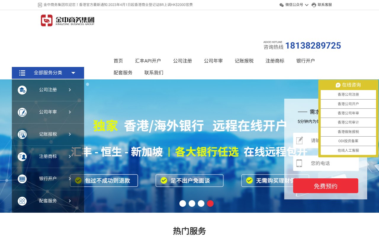The height and width of the screenshot is (237, 379).
Task: Select the 银行开户 card icon
Action: [22, 179]
